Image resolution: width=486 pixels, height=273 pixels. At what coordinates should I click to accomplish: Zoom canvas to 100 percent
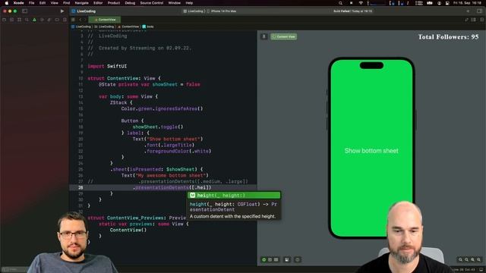point(466,259)
